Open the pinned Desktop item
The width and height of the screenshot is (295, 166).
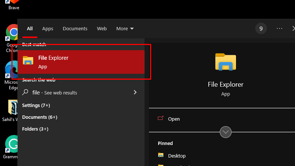177,156
